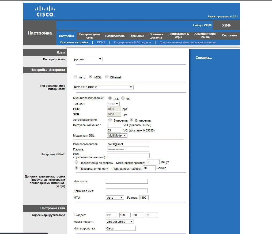Screen dimensions: 272x234
Task: Select Включить for auto-detection
Action: pyautogui.click(x=110, y=120)
